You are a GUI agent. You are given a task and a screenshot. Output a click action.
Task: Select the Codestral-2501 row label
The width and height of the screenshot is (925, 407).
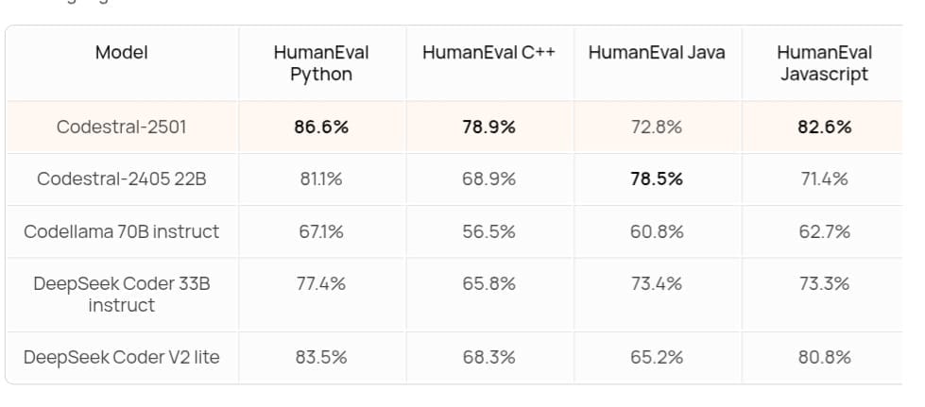[x=122, y=127]
